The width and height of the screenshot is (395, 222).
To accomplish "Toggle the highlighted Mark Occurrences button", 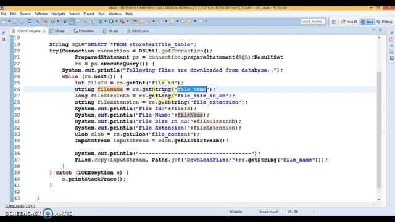I will pos(72,22).
